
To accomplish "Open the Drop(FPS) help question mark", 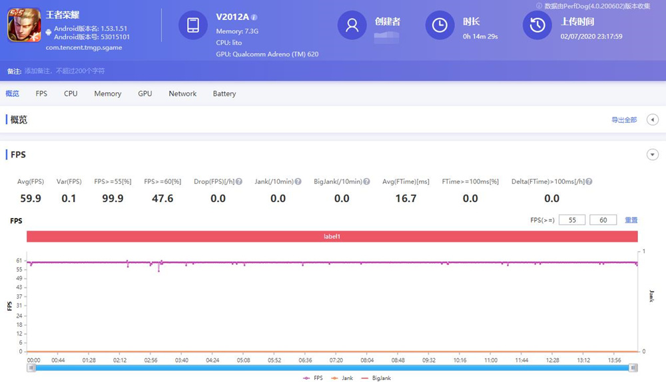I will tap(239, 181).
